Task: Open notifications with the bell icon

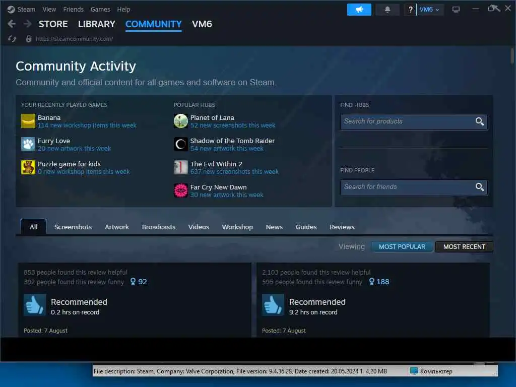Action: point(388,10)
